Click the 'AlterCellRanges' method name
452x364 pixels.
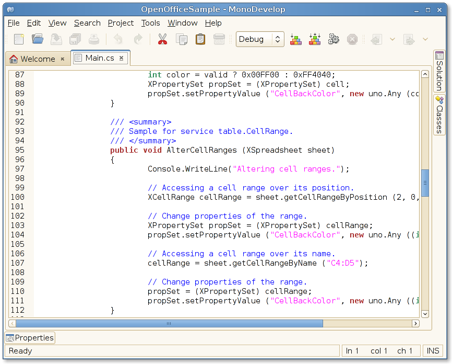point(202,150)
